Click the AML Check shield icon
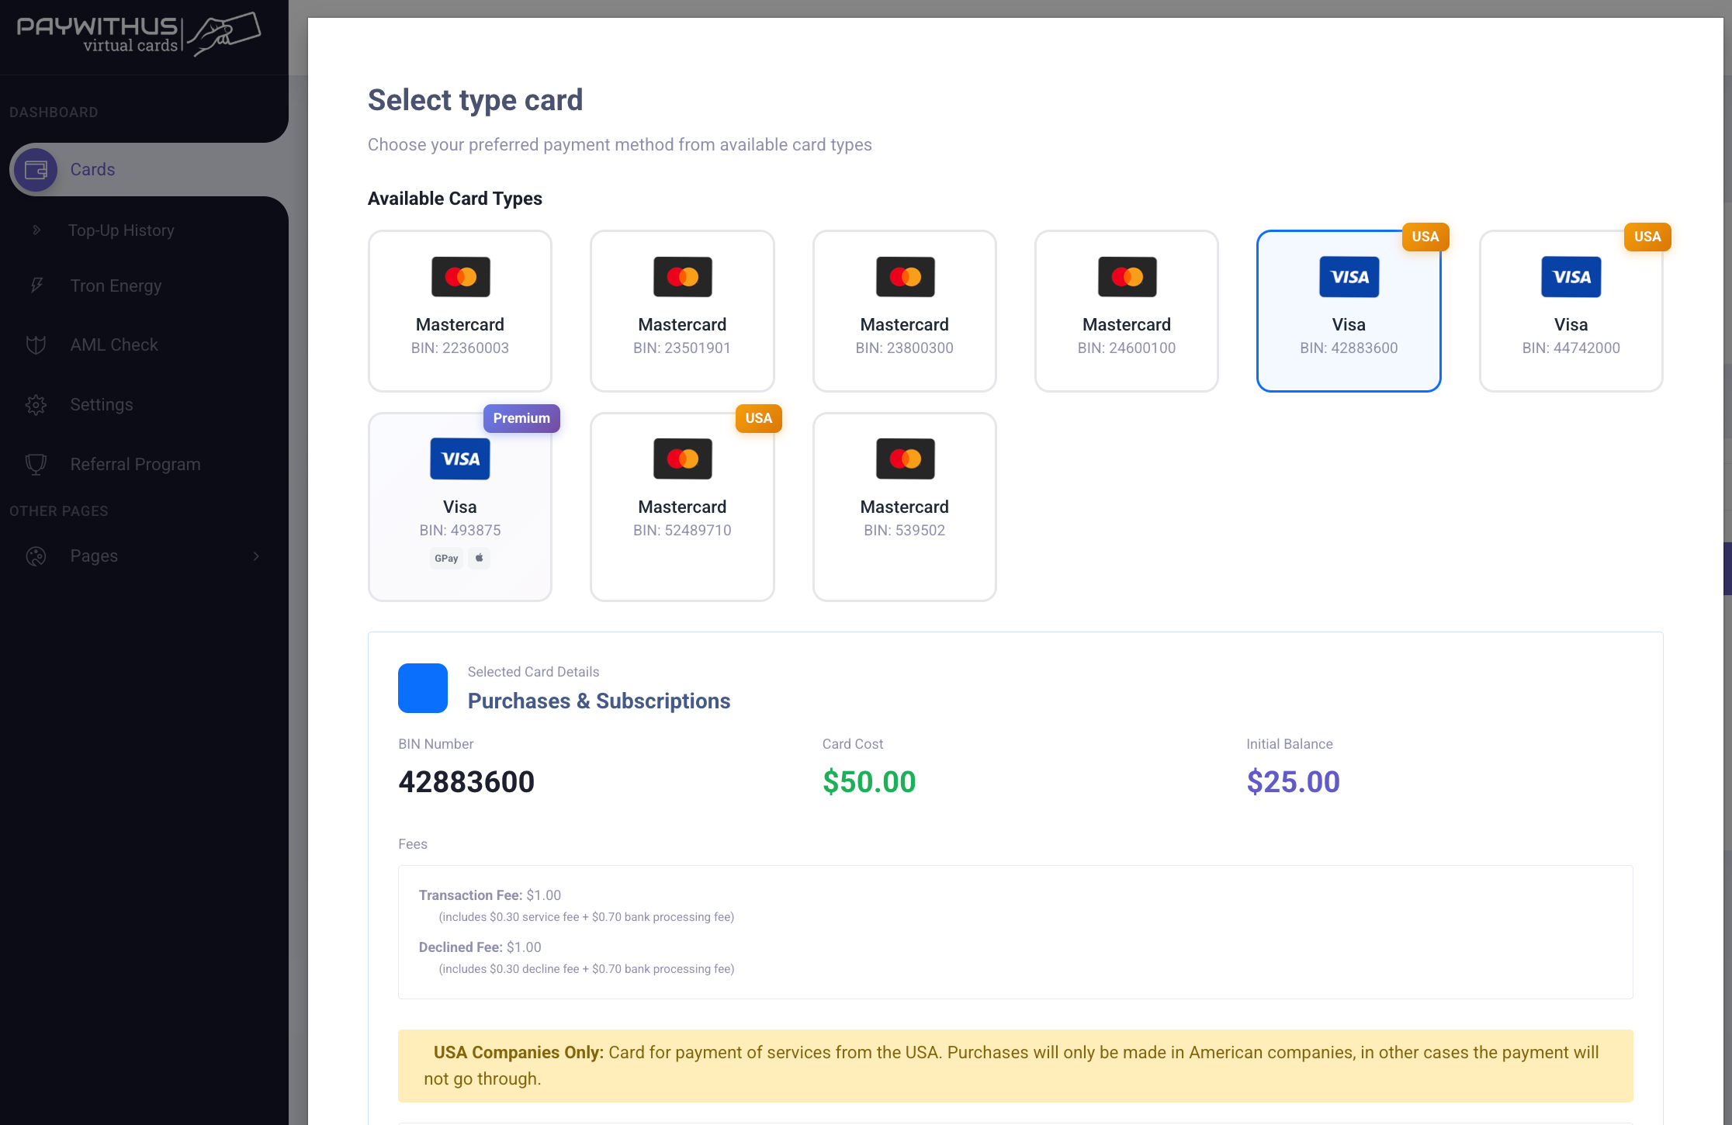This screenshot has height=1125, width=1732. coord(36,344)
